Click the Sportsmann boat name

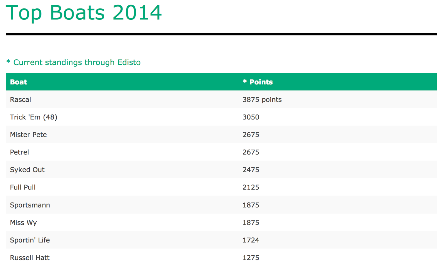pyautogui.click(x=30, y=205)
